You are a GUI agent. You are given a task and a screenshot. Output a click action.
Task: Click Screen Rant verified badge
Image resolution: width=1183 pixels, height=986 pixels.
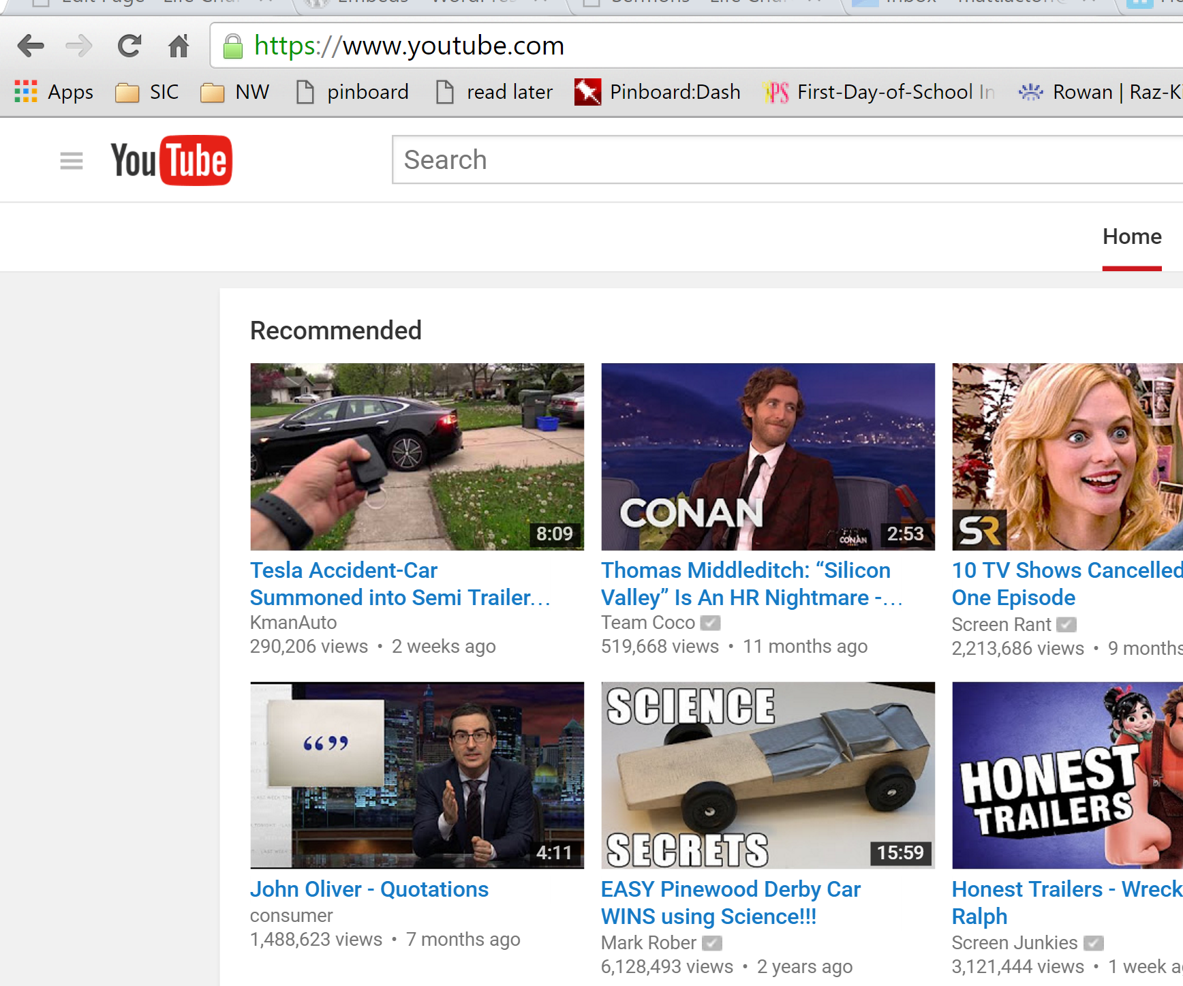click(x=1066, y=625)
